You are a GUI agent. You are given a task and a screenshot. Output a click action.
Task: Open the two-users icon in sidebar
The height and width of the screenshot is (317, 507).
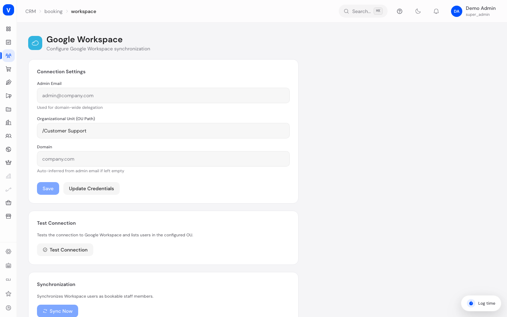click(x=8, y=136)
